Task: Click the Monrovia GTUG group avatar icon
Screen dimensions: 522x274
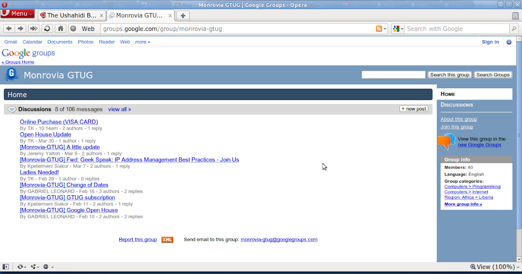Action: 11,75
